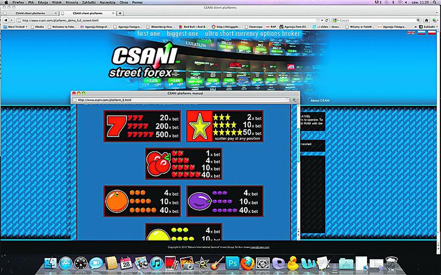Open GarageBand guitar icon in dock
This screenshot has width=441, height=275.
pos(217,263)
